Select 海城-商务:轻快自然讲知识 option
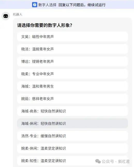 [72, 111]
